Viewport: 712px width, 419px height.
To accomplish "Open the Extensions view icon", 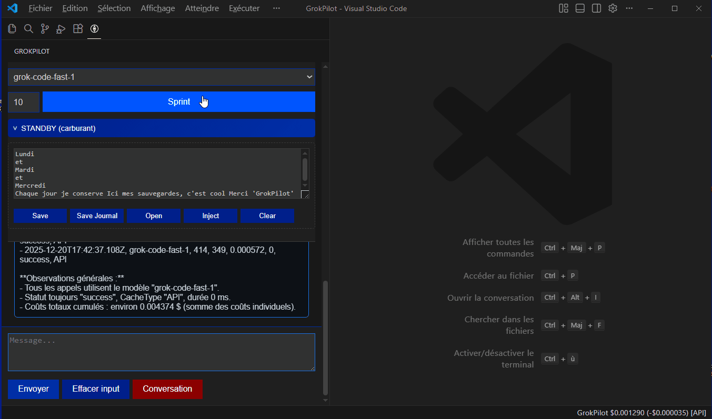I will (x=78, y=29).
